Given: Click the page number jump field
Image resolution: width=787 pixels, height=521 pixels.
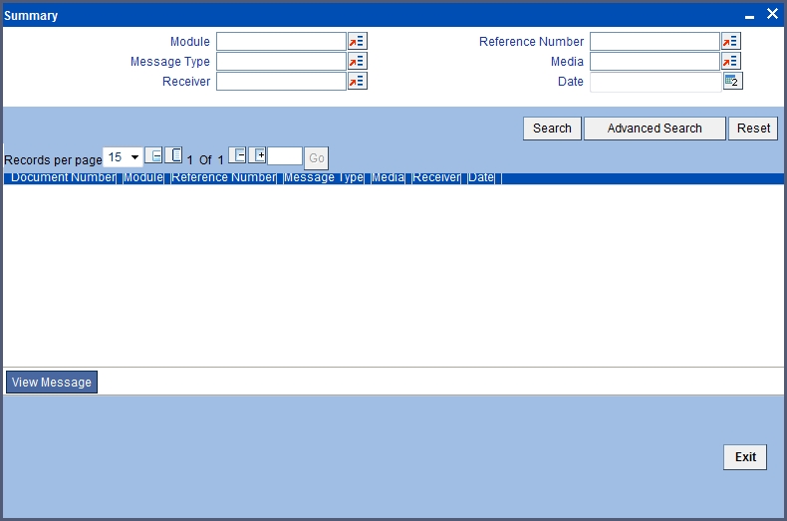Looking at the screenshot, I should tap(285, 156).
